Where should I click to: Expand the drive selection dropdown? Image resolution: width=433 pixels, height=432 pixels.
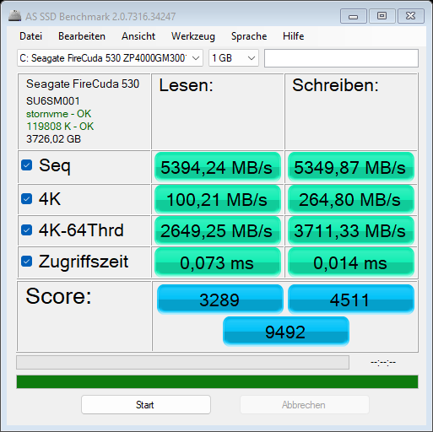[x=110, y=58]
